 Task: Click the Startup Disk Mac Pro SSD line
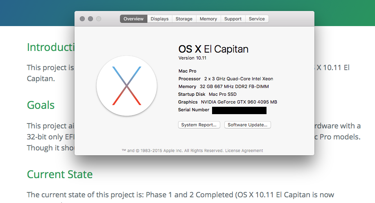(207, 94)
